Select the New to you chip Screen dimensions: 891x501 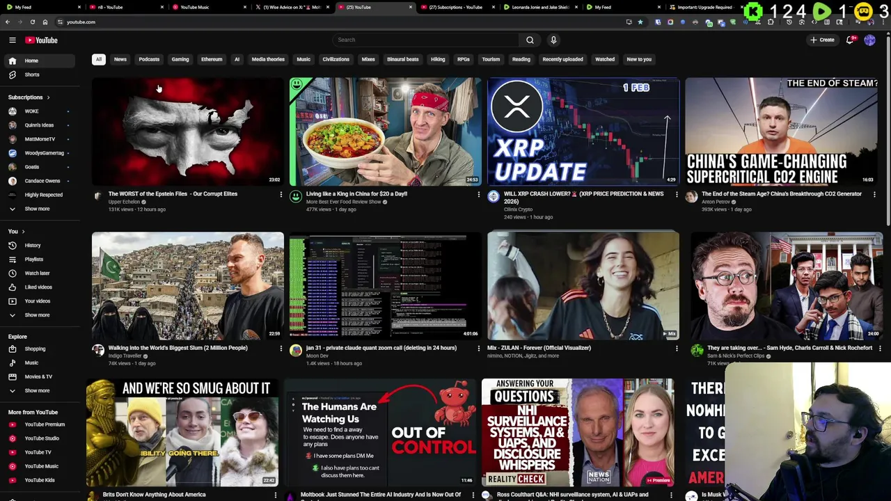(x=639, y=59)
